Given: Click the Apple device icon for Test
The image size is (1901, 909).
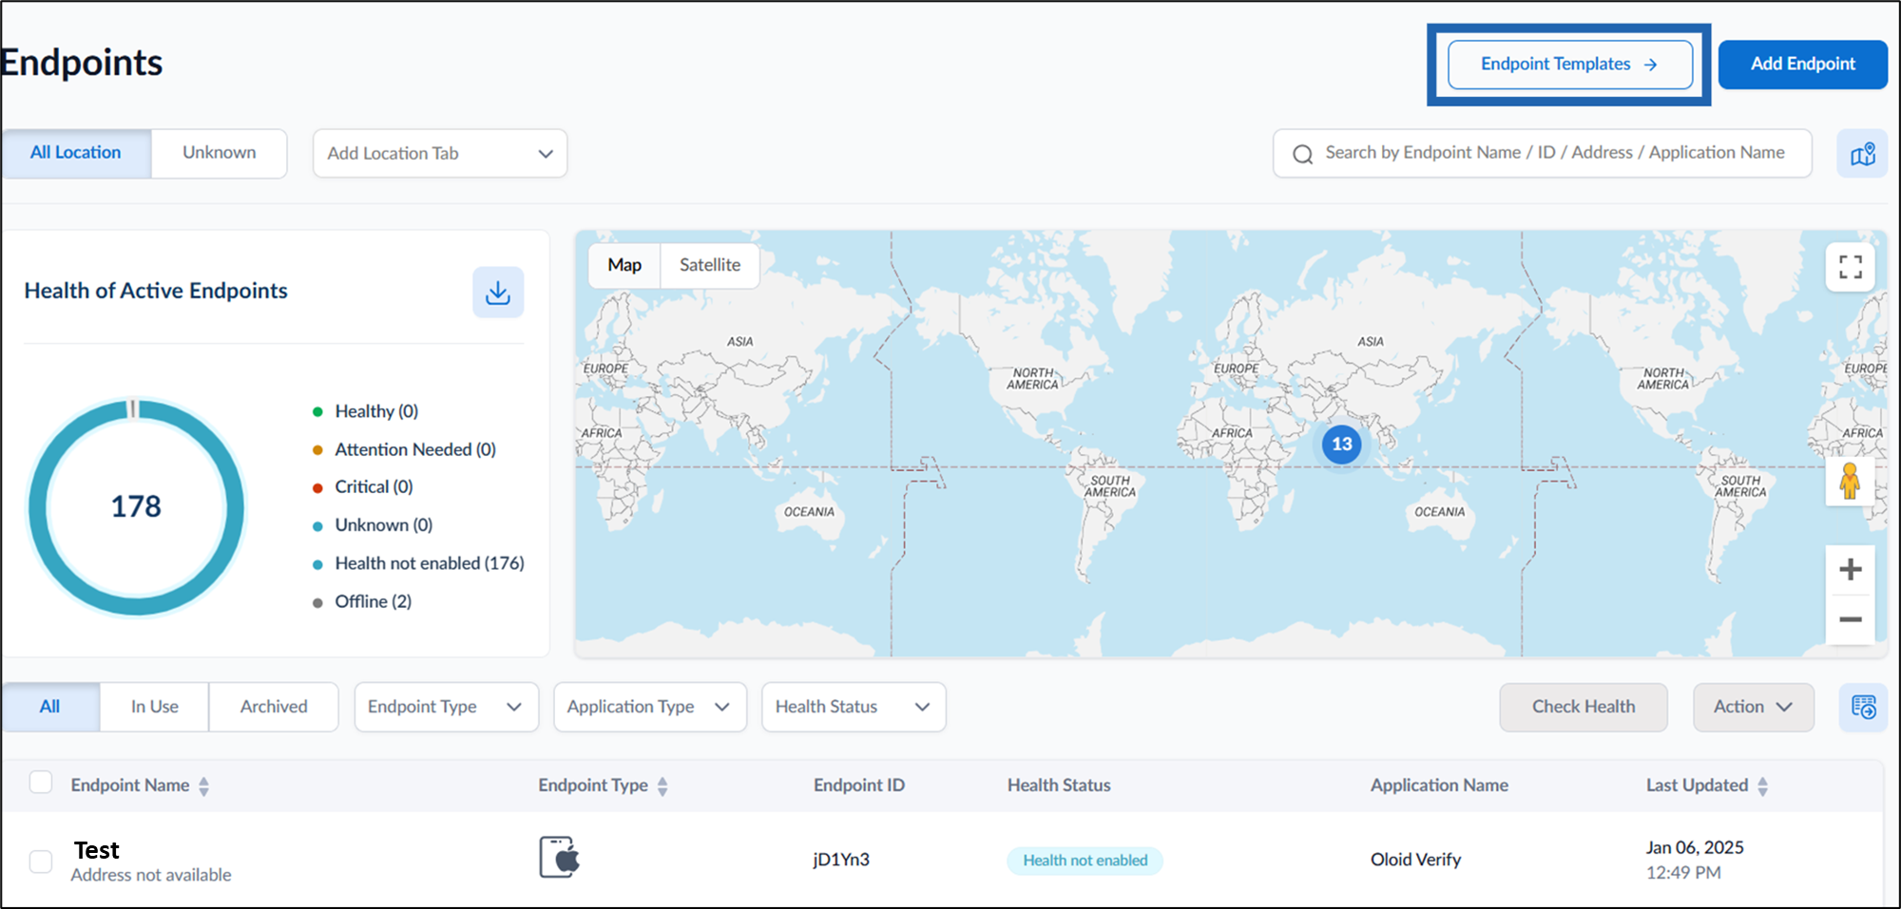Looking at the screenshot, I should tap(560, 858).
